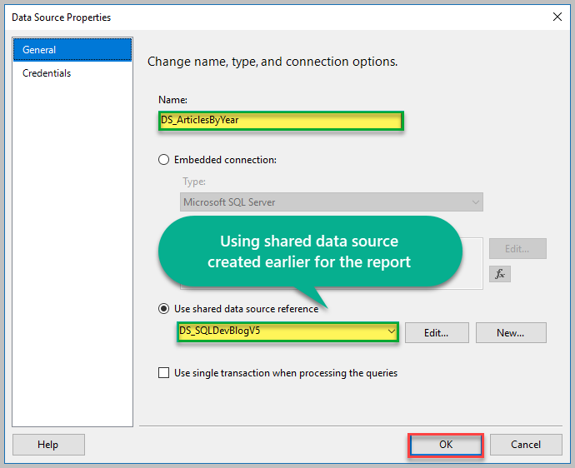The height and width of the screenshot is (468, 575).
Task: Open the Microsoft SQL Server type dropdown
Action: (x=331, y=202)
